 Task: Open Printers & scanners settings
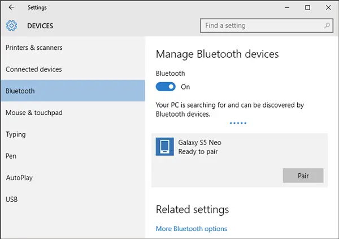[34, 48]
